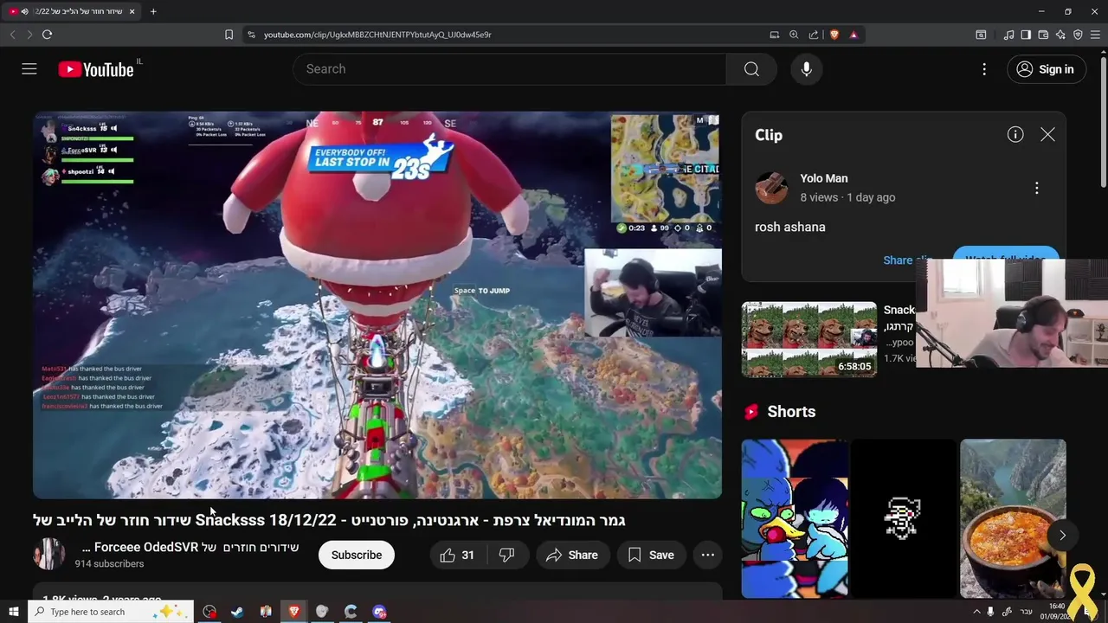
Task: Open Yolo Man channel avatar
Action: click(771, 188)
